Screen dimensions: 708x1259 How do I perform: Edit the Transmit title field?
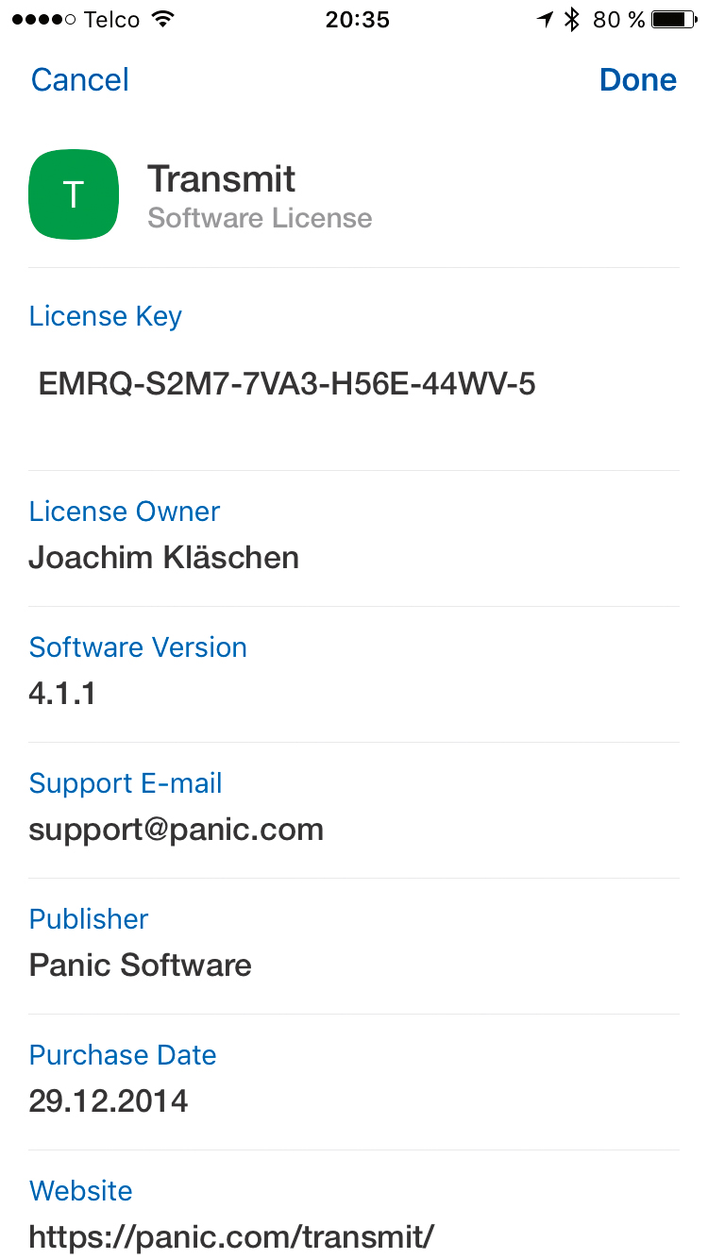pos(222,179)
